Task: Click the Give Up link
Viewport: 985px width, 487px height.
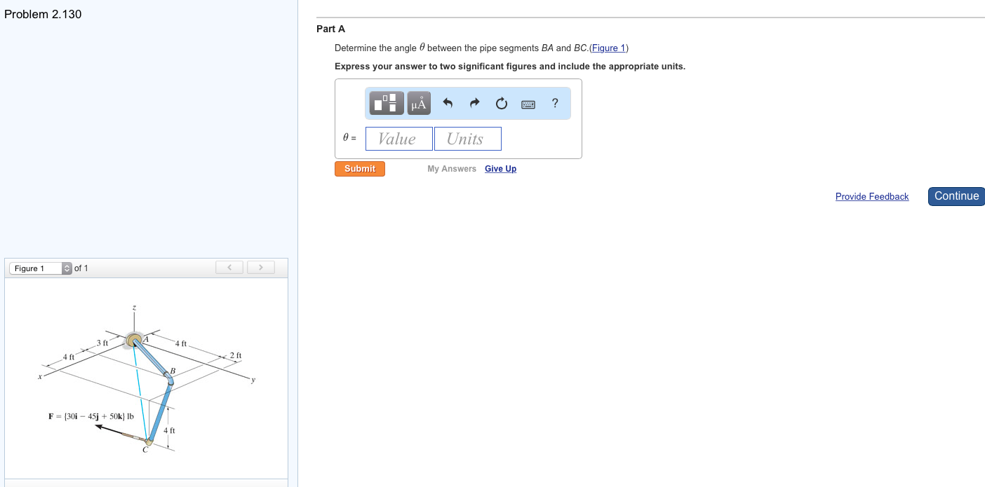Action: [x=500, y=168]
